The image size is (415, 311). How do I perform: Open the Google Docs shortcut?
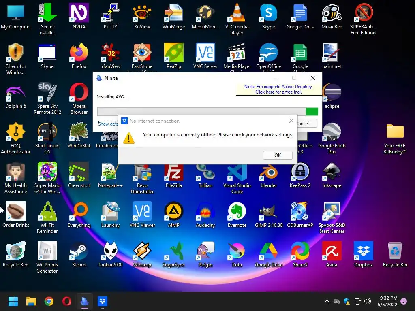tap(300, 16)
